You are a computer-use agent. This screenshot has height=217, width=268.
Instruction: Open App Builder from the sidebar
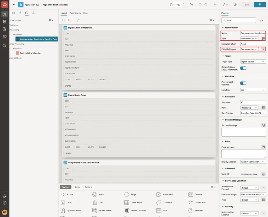[x=5, y=14]
